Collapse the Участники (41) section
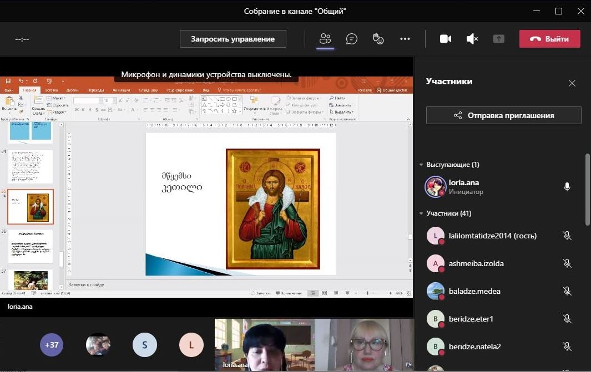 click(x=421, y=213)
